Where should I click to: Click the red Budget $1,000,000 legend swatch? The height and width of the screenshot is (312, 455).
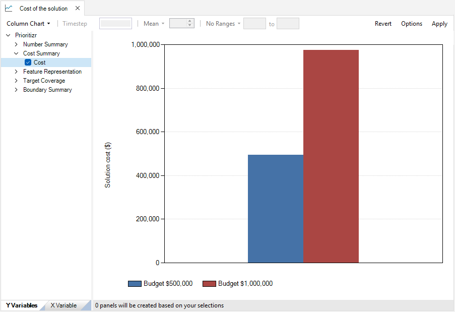(x=209, y=284)
